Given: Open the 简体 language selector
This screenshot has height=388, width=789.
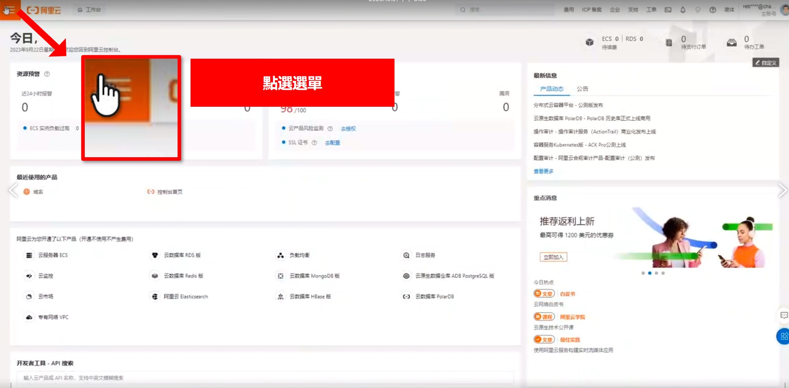Looking at the screenshot, I should [729, 10].
